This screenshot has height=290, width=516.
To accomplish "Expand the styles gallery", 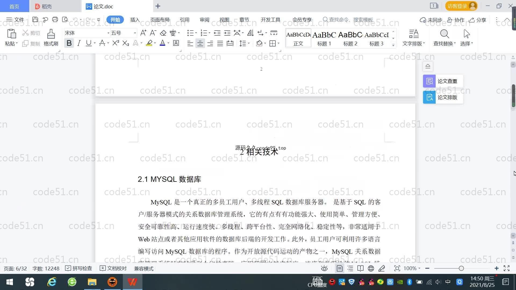I will pyautogui.click(x=393, y=45).
